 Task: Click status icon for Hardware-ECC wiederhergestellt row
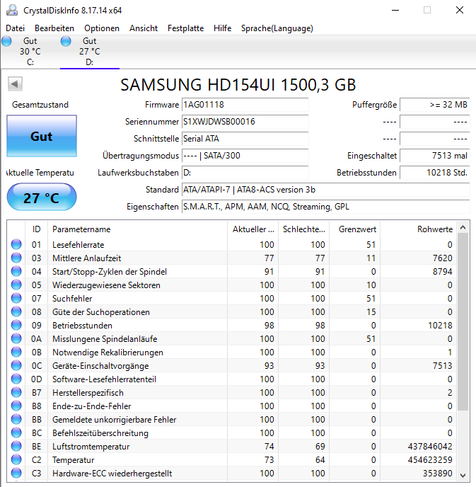pyautogui.click(x=16, y=474)
